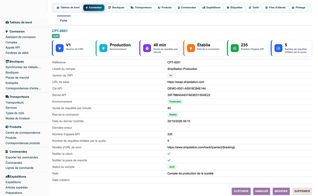Click the document icon beside sidebar Commandes heading

click(x=7, y=152)
